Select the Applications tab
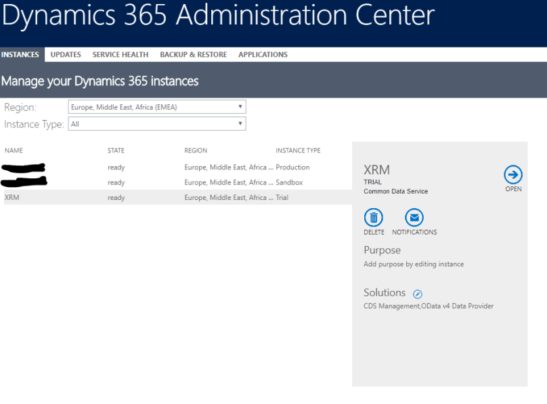 pos(263,55)
